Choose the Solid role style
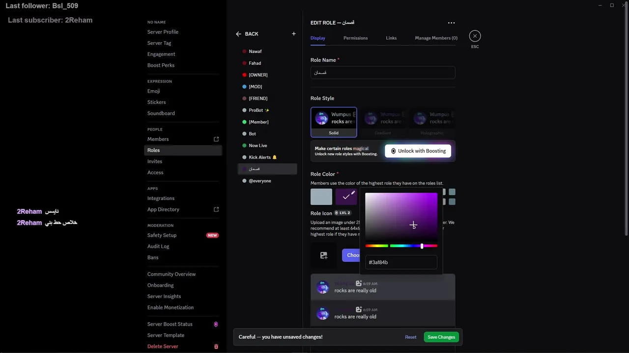 [334, 122]
